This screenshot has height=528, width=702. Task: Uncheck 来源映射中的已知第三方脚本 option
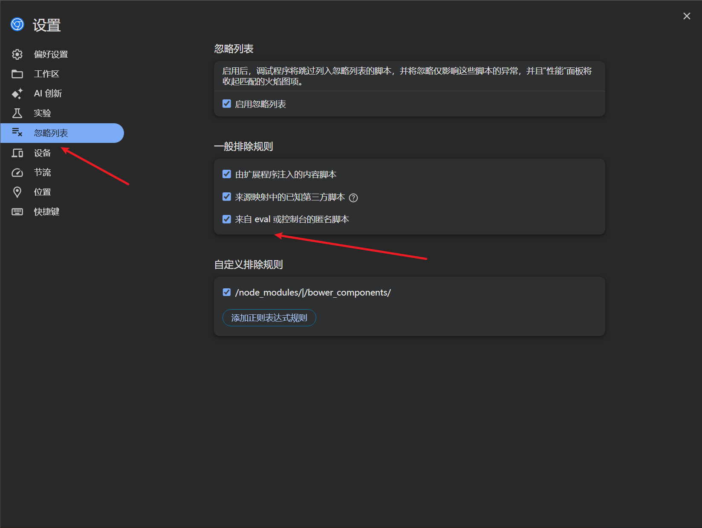click(227, 197)
